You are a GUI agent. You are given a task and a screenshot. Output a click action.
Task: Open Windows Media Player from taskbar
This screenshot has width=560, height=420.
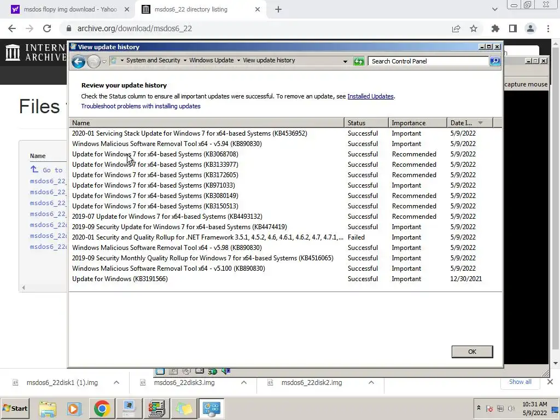coord(74,408)
